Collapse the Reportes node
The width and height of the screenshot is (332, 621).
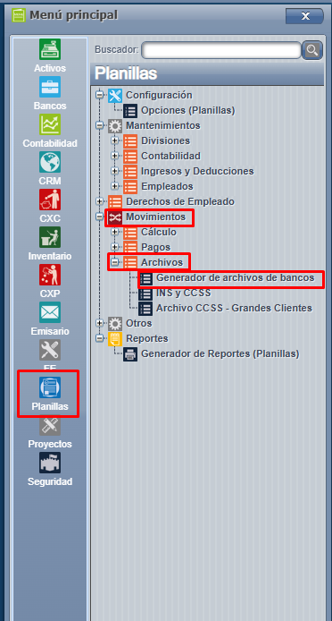click(x=100, y=338)
